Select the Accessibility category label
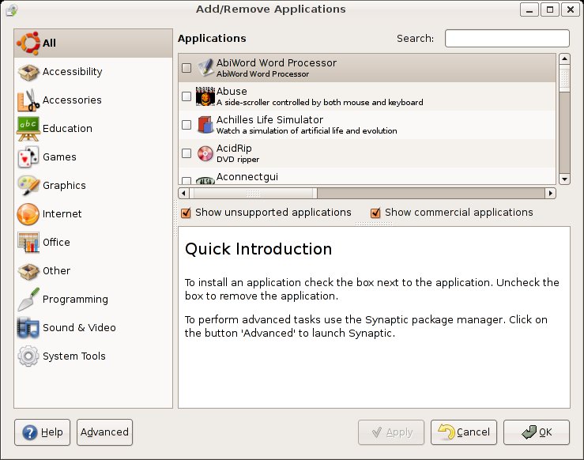The width and height of the screenshot is (584, 460). point(72,71)
